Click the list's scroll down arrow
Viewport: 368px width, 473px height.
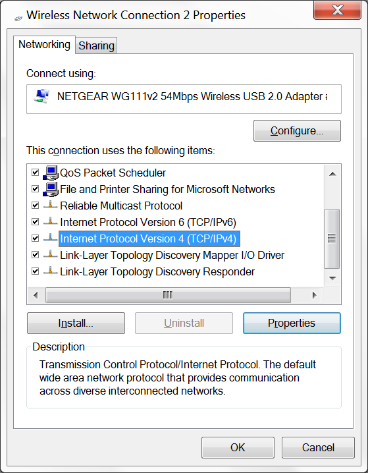pyautogui.click(x=332, y=278)
